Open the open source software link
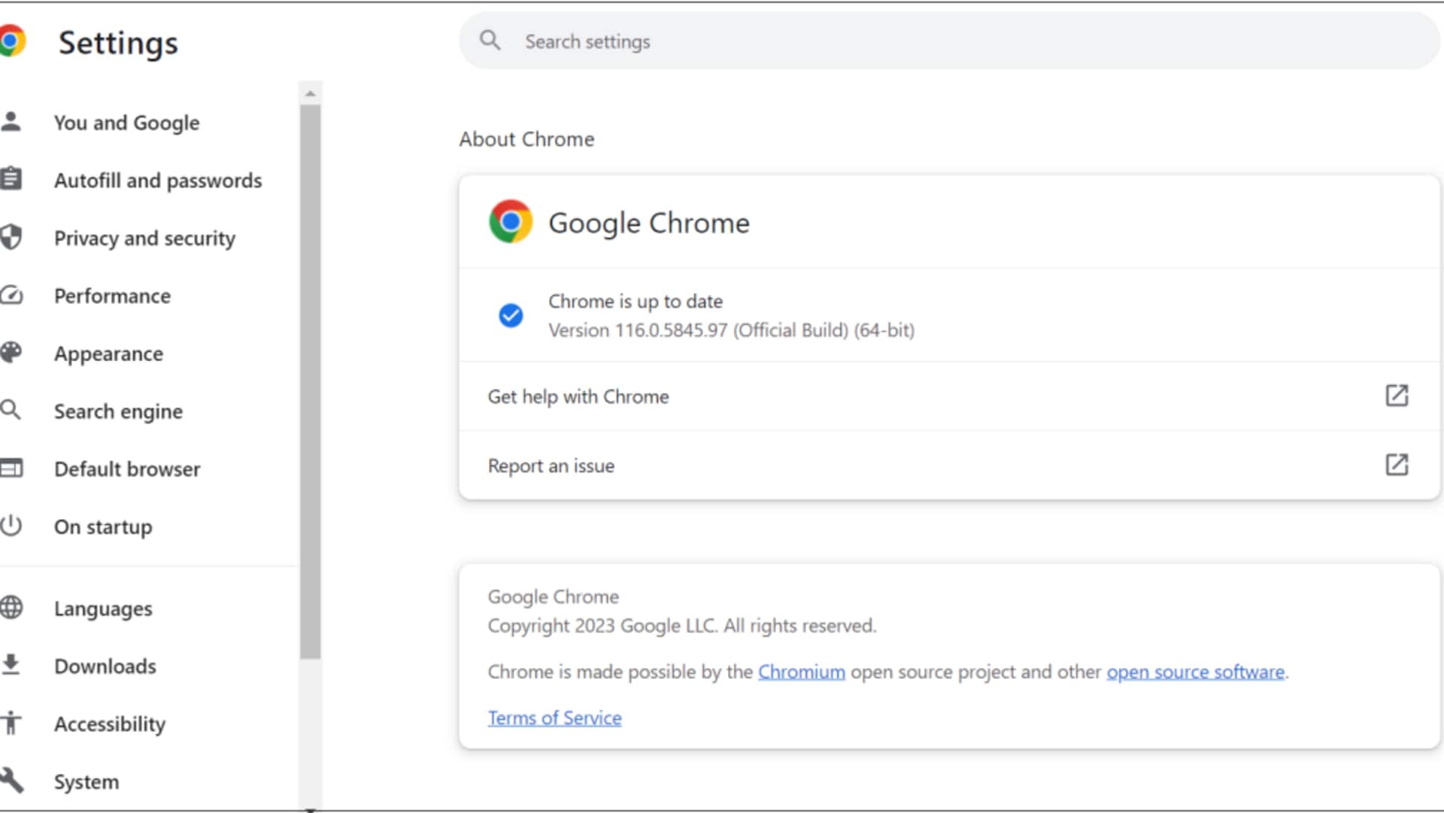The width and height of the screenshot is (1444, 813). pos(1195,672)
